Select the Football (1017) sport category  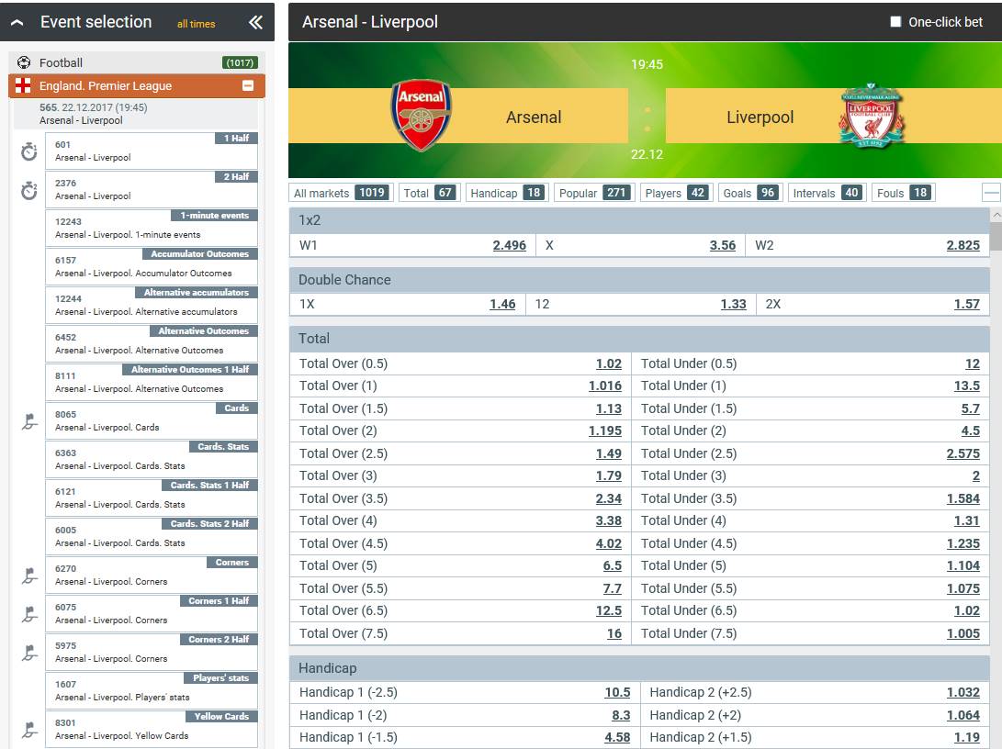point(137,62)
